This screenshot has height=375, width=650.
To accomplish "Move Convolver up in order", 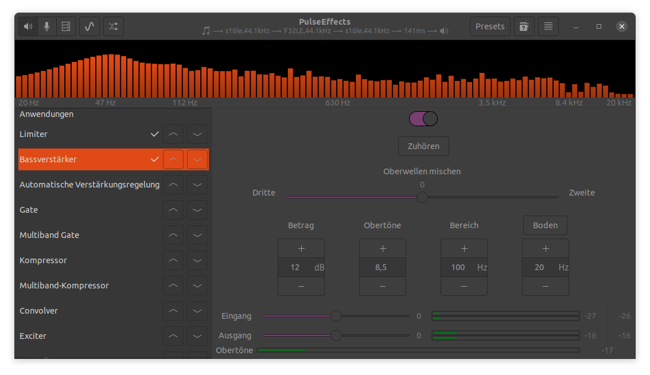I will [x=173, y=311].
